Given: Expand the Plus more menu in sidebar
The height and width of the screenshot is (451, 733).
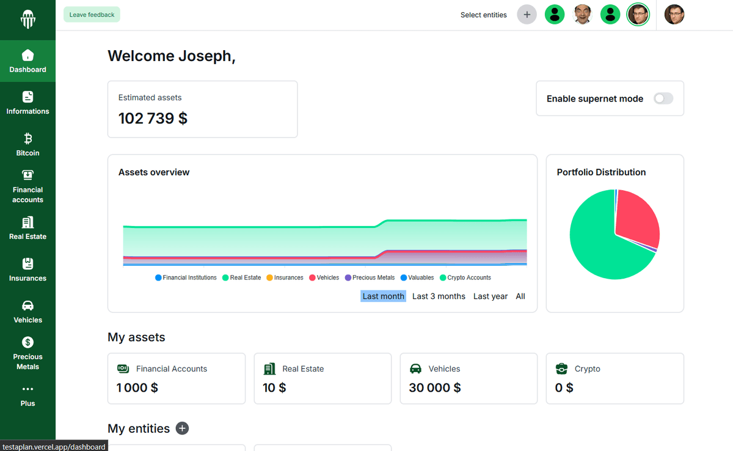Looking at the screenshot, I should click(27, 395).
